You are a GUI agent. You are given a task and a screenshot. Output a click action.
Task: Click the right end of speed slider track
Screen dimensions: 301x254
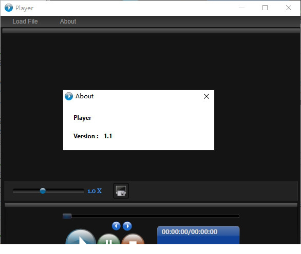point(83,191)
